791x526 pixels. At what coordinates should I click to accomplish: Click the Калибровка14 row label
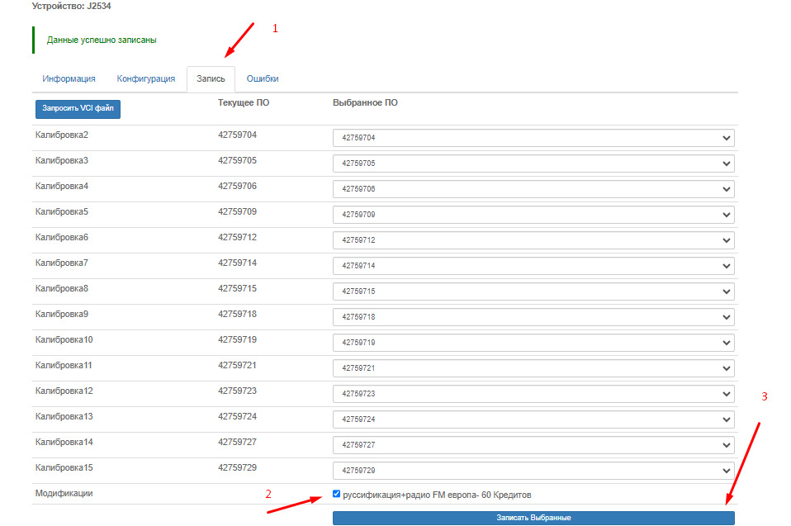[x=64, y=443]
